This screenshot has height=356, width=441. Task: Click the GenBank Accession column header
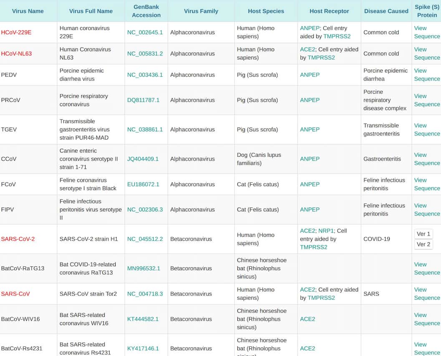point(146,11)
